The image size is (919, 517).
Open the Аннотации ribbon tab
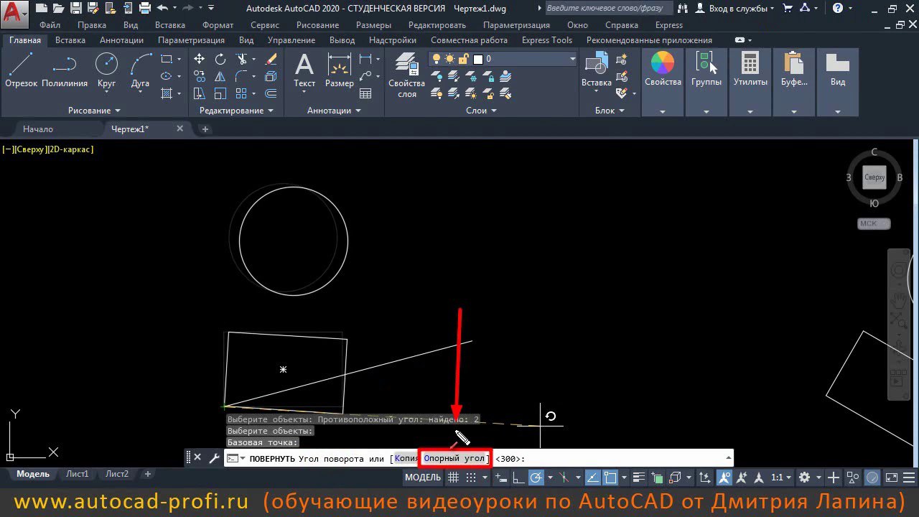coord(121,40)
